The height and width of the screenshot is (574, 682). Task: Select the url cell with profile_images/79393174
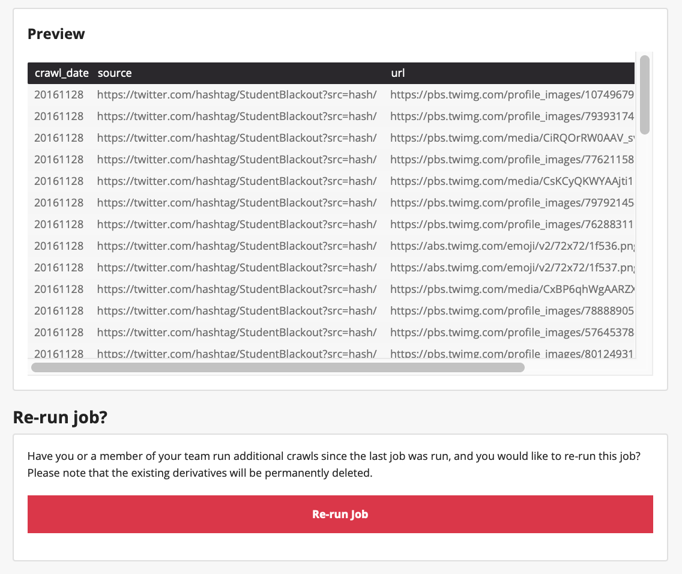pos(511,116)
